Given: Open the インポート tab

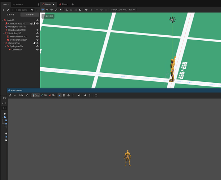Looking at the screenshot, I should coord(18,4).
